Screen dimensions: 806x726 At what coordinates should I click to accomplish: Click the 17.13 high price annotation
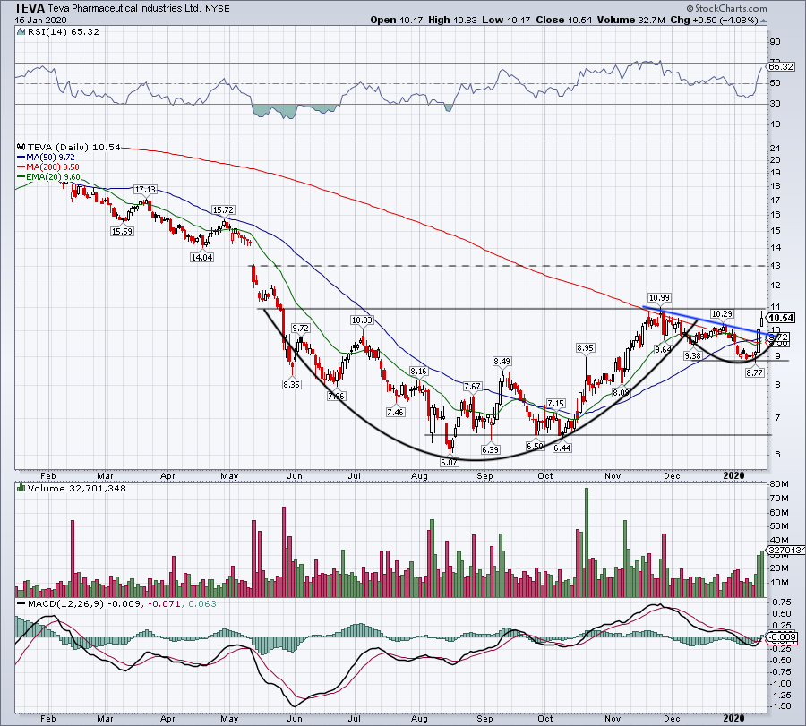(145, 190)
